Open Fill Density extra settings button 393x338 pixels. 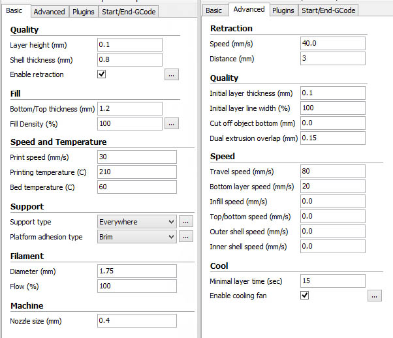click(171, 123)
